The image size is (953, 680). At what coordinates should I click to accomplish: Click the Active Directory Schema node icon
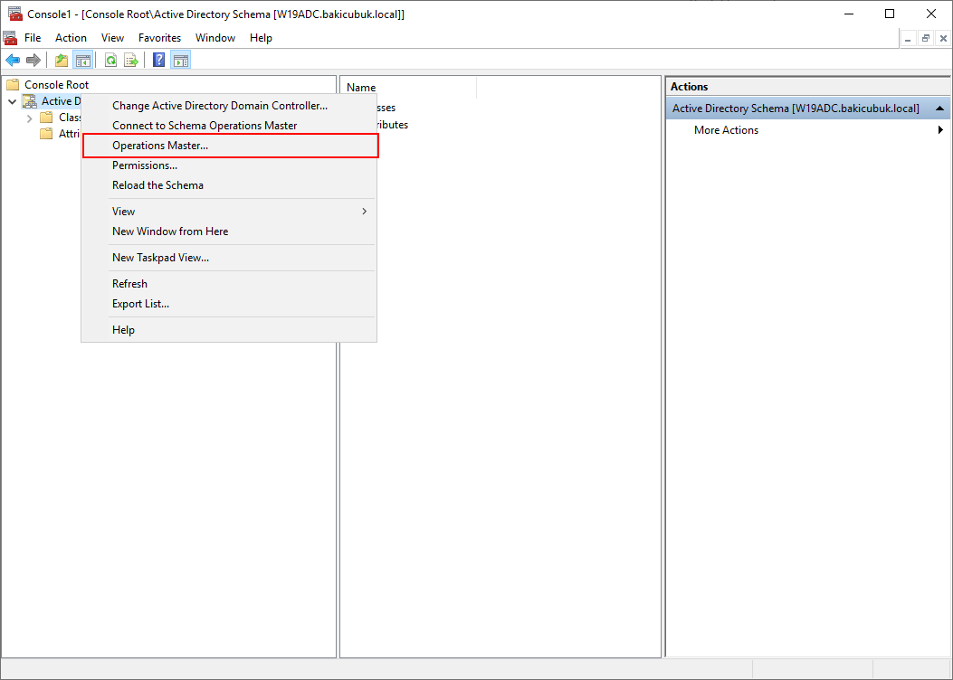pos(29,101)
